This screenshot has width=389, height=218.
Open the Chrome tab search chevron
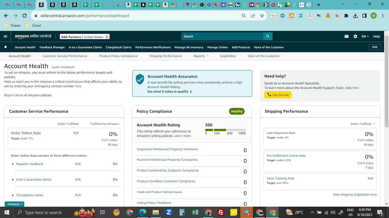343,5
